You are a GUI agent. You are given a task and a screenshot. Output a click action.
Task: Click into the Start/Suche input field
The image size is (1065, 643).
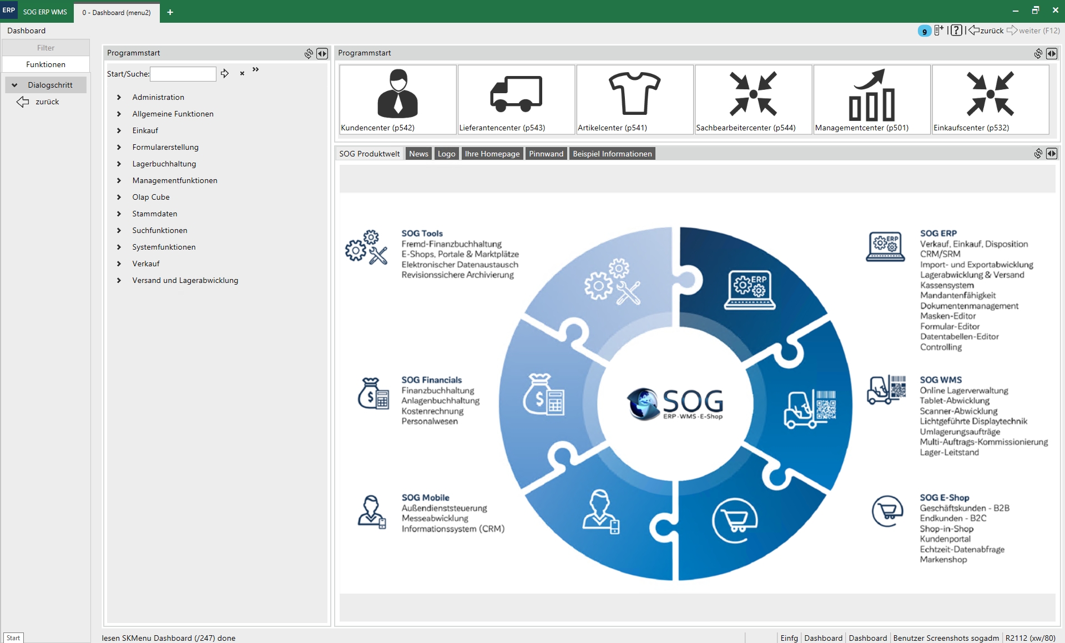click(x=183, y=74)
